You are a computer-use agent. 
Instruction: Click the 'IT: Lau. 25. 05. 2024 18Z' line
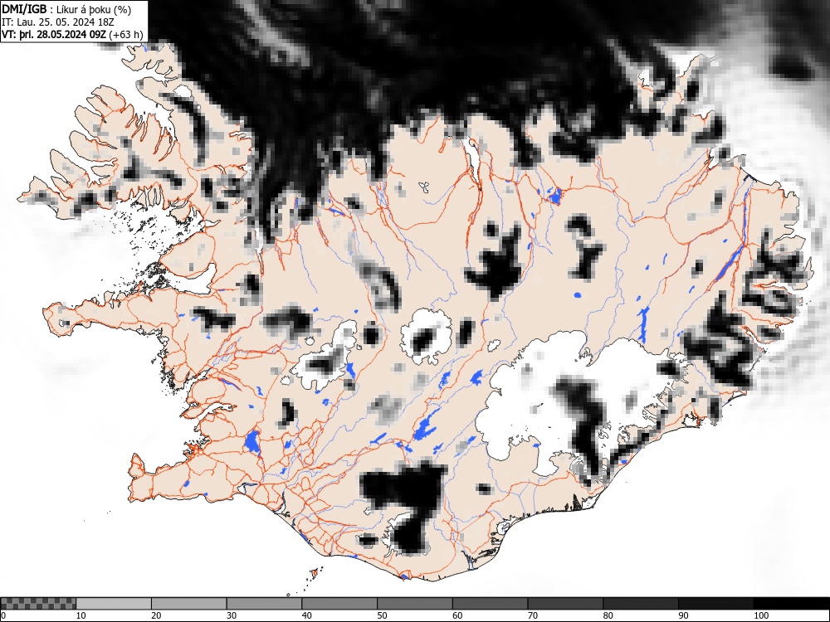click(x=58, y=22)
